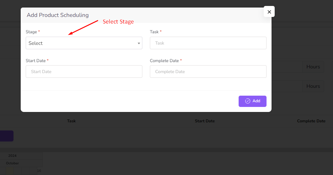Close the Add Product Scheduling dialog

coord(269,12)
